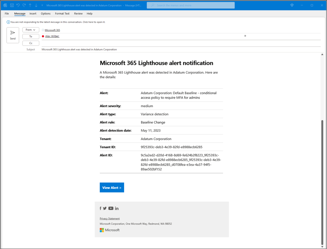The height and width of the screenshot is (249, 327).
Task: Click the Microsoft logo in footer
Action: [x=110, y=230]
